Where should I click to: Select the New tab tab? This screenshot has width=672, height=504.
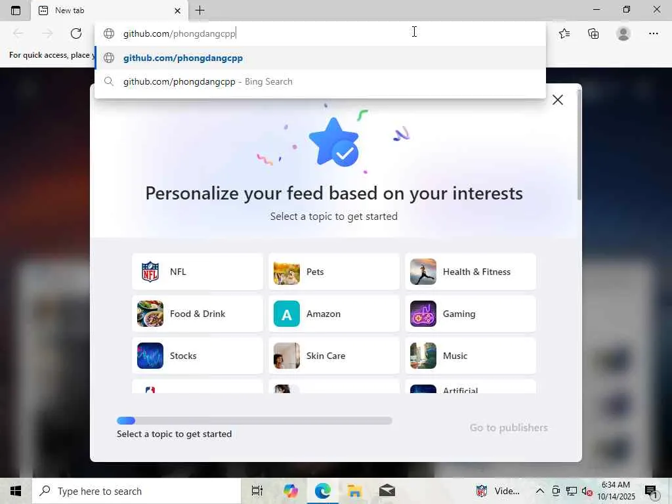tap(110, 10)
